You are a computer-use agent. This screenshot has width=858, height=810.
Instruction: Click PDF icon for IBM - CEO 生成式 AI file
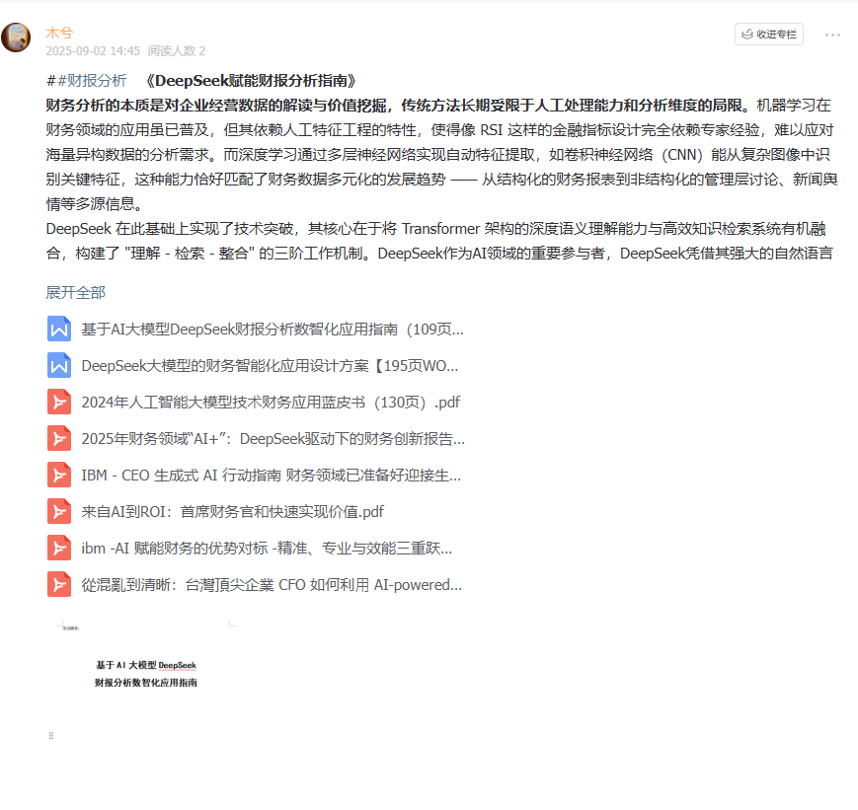point(59,475)
